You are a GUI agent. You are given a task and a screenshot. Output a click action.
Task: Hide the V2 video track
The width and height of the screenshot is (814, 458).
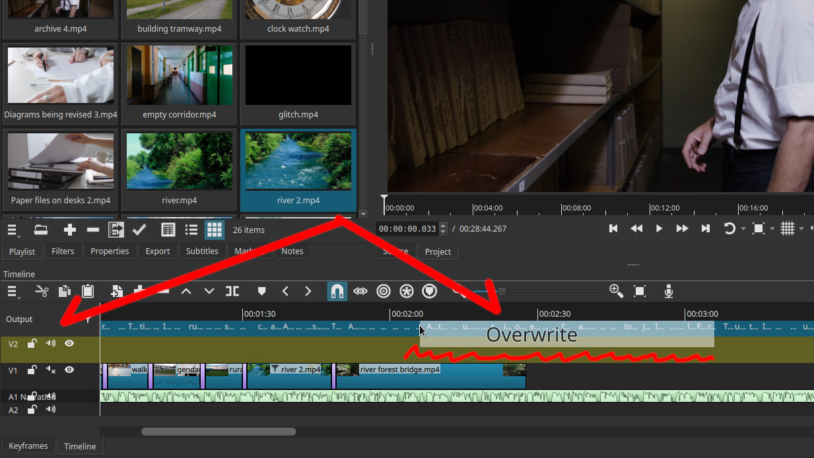[69, 343]
